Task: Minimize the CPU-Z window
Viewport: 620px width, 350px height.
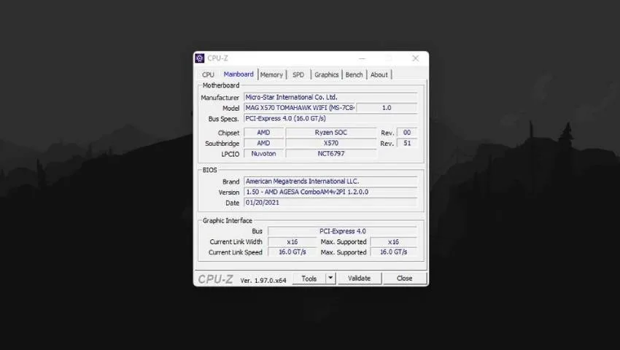Action: click(x=362, y=58)
